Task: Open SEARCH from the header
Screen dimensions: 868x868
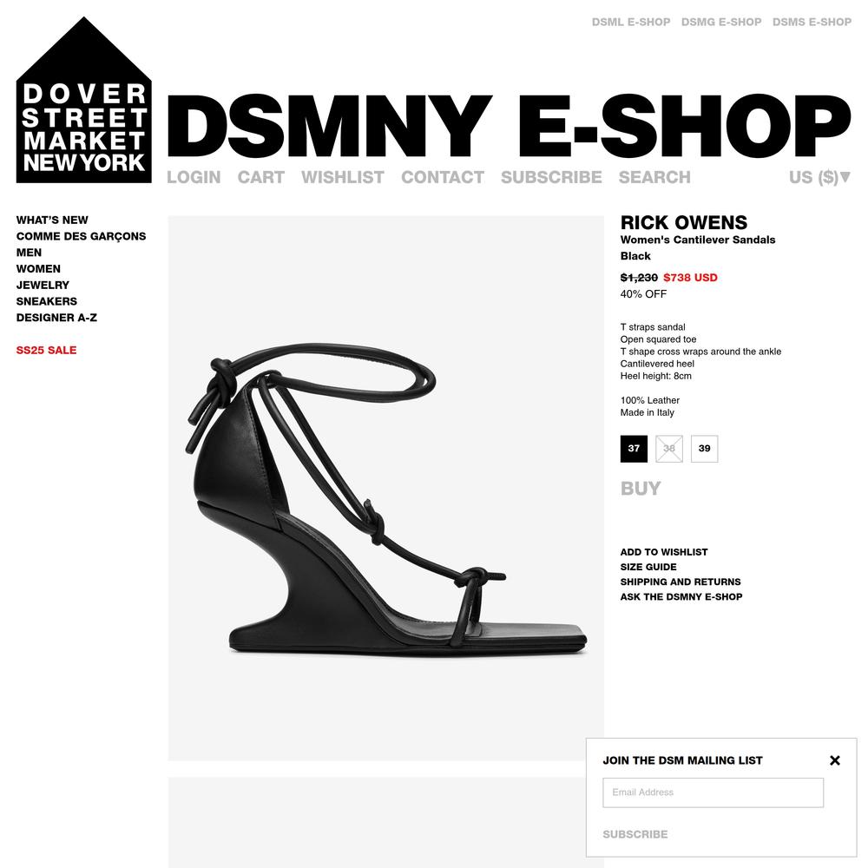Action: click(x=654, y=177)
